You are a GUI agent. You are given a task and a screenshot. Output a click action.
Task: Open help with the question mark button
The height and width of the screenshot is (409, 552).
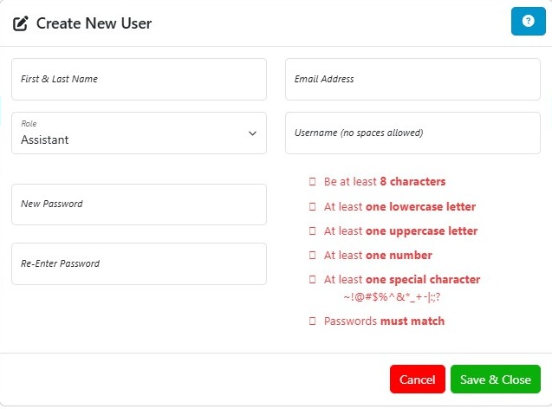click(528, 22)
